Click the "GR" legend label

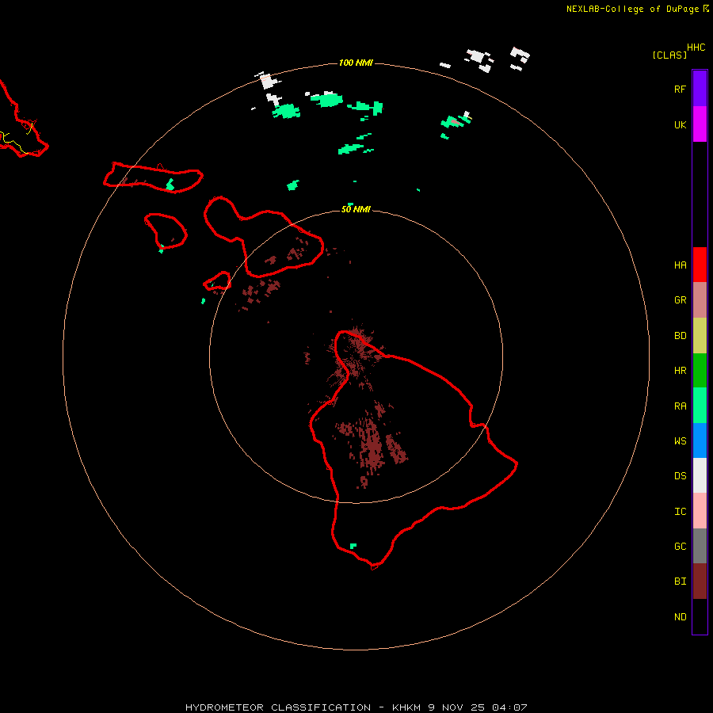[x=680, y=300]
